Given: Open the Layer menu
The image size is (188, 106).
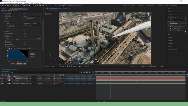Looking at the screenshot, I should point(16,3).
